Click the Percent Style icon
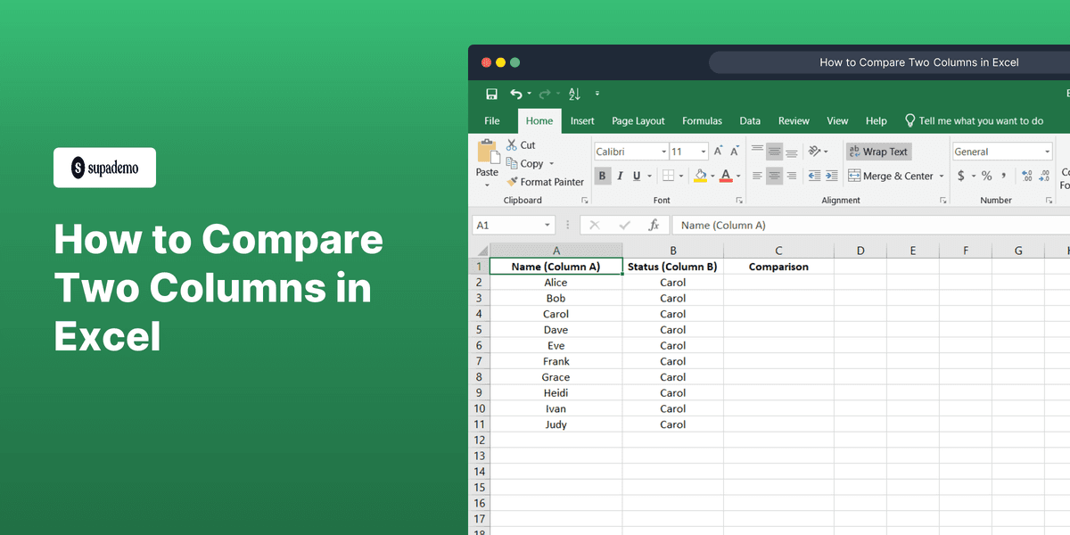This screenshot has height=535, width=1070. point(984,176)
